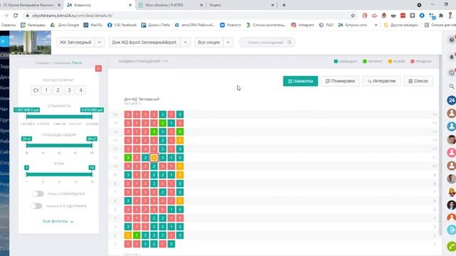
Task: Bookmark this page with the star icon
Action: [353, 16]
